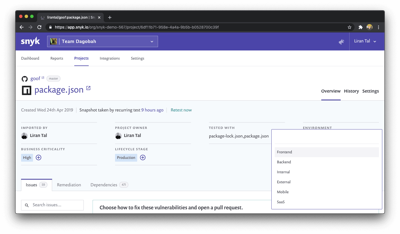Open the top navigation Settings item
The width and height of the screenshot is (400, 234).
click(x=137, y=58)
